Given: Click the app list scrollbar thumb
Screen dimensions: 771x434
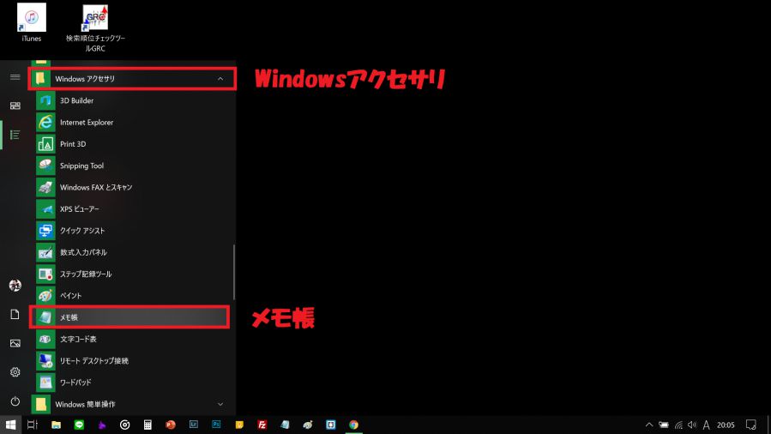Looking at the screenshot, I should click(x=233, y=272).
